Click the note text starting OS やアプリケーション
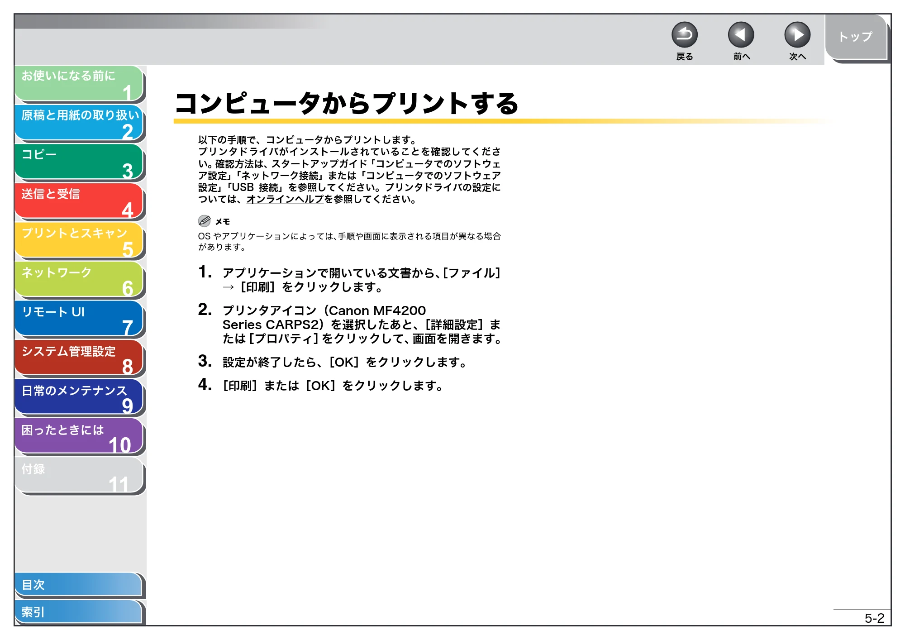Viewport: 905px width, 640px height. (349, 242)
